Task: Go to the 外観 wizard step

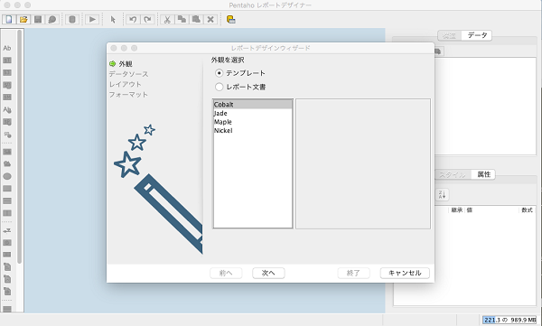Action: (126, 64)
